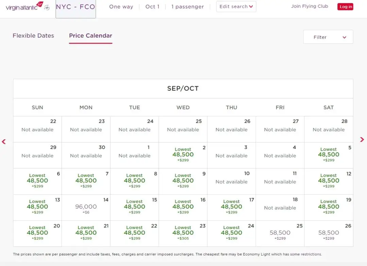Viewport: 367px width, 266px height.
Task: Click the NYC - FCO route box
Action: tap(75, 7)
